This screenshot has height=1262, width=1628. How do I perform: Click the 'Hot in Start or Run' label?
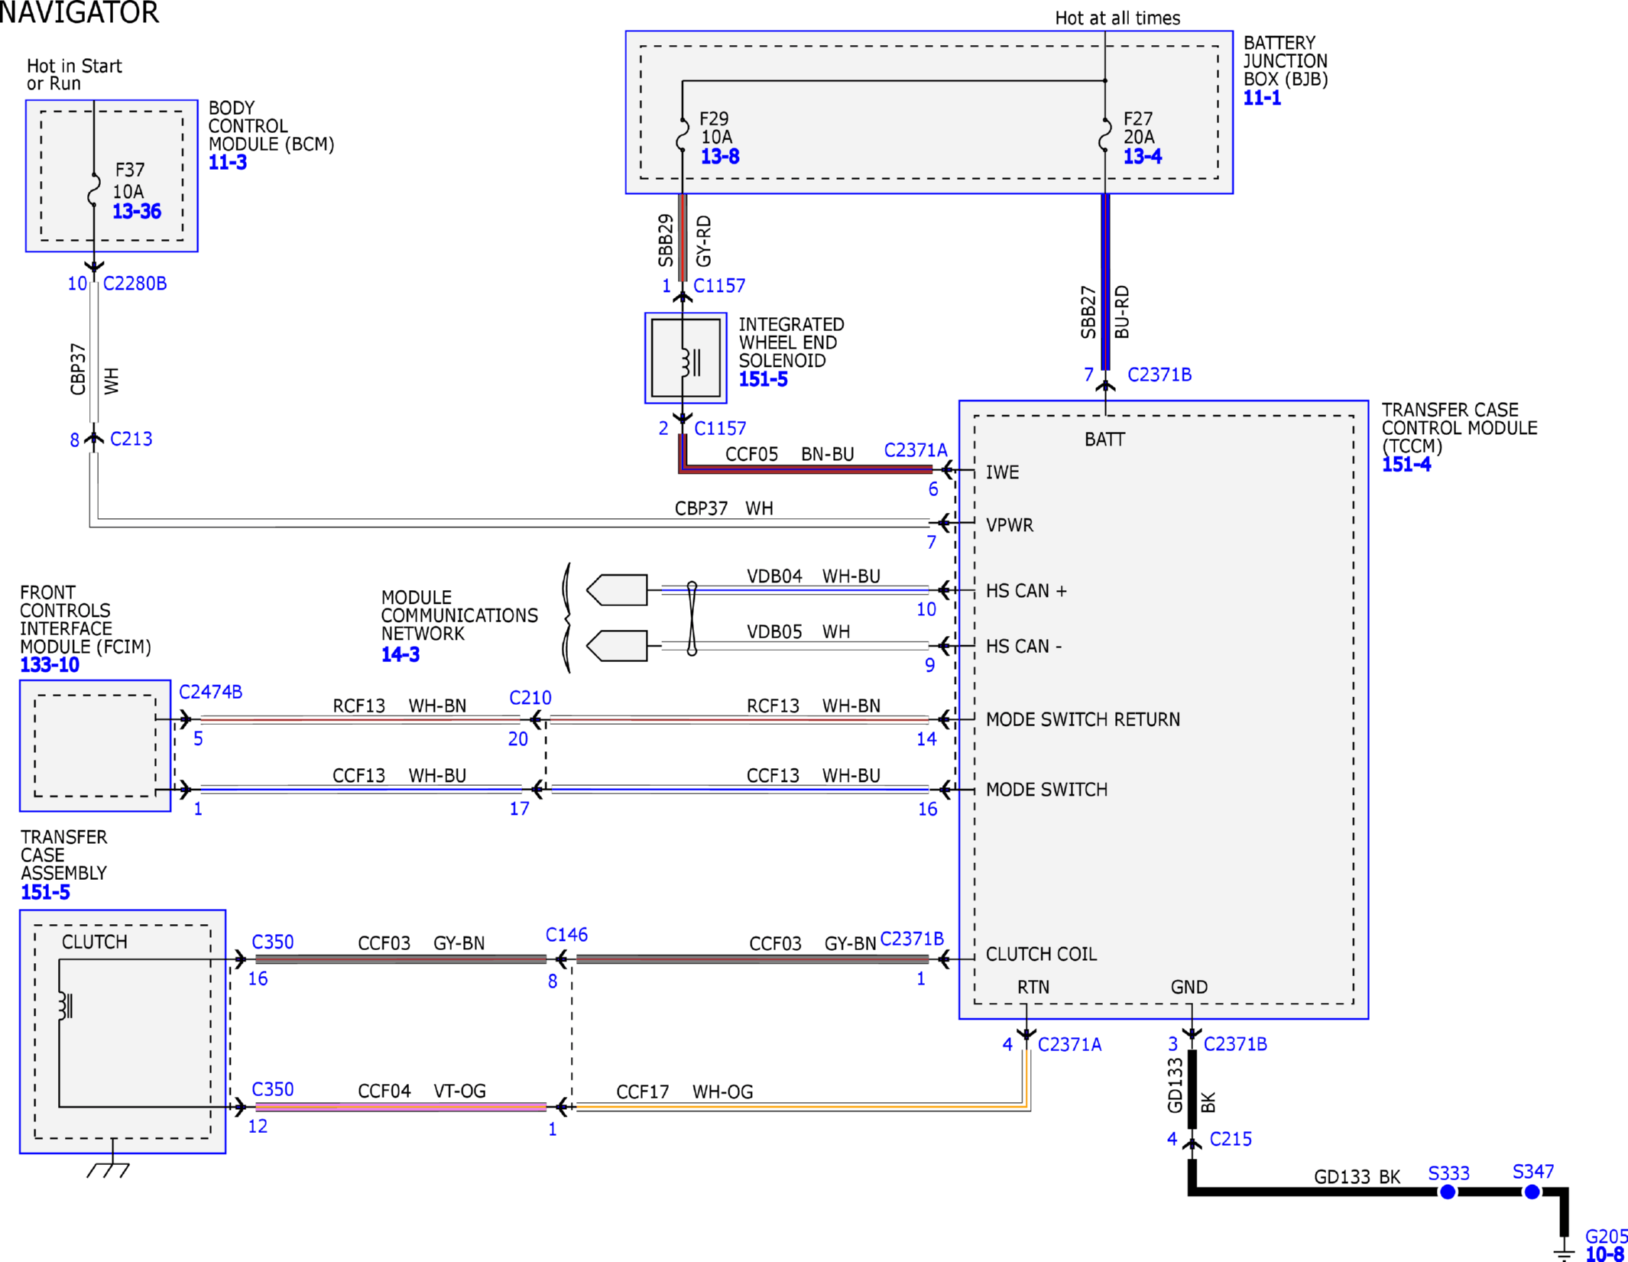pyautogui.click(x=74, y=75)
